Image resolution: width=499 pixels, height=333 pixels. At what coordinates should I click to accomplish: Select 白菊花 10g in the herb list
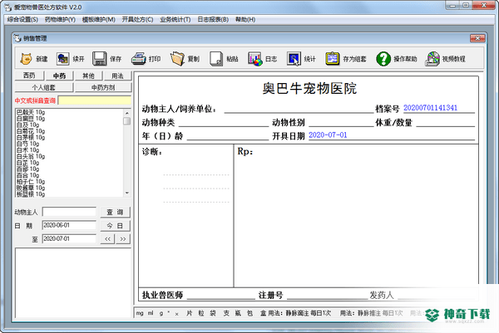coord(31,131)
